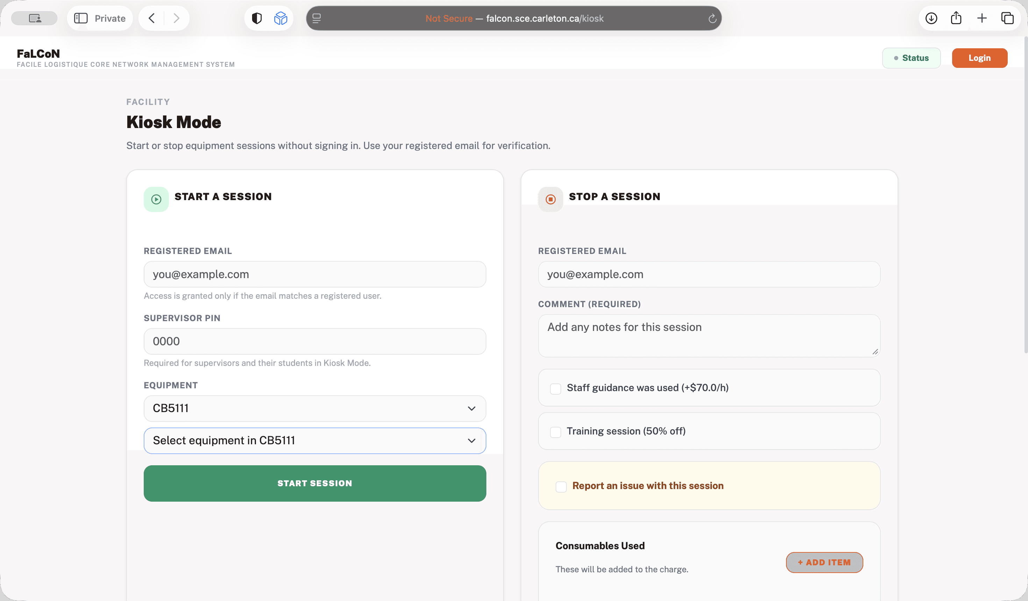
Task: Enable Training session 50% off checkbox
Action: 556,432
